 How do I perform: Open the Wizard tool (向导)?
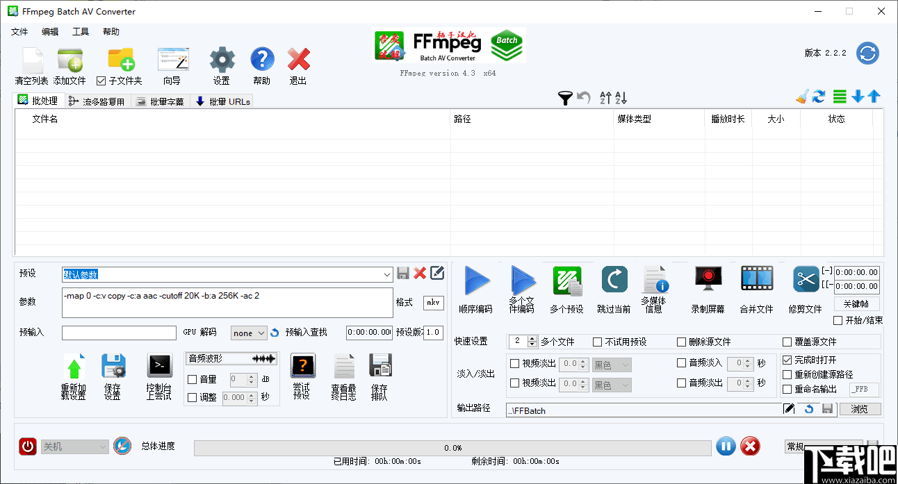tap(172, 61)
